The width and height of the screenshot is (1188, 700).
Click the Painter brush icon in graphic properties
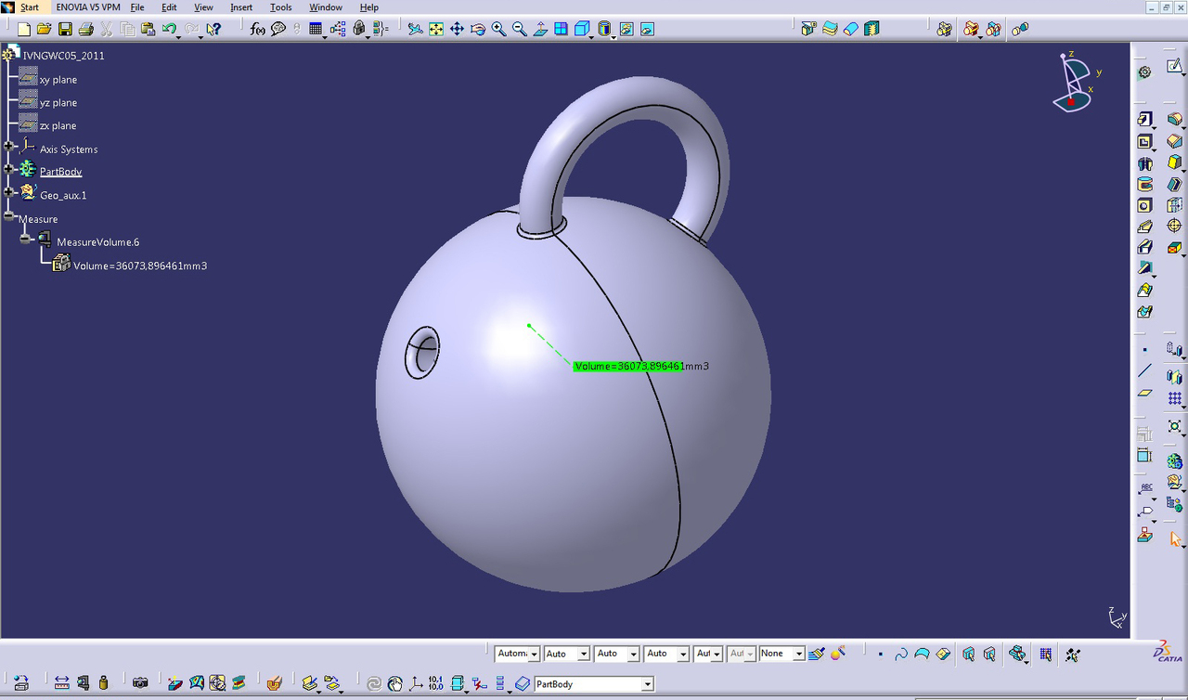click(x=816, y=654)
